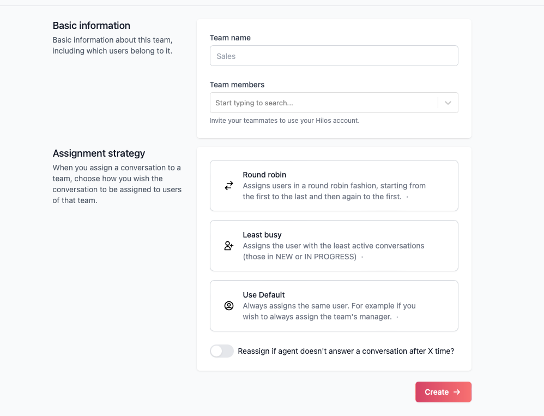
Task: Click the Least busy user-plus icon
Action: tap(229, 246)
